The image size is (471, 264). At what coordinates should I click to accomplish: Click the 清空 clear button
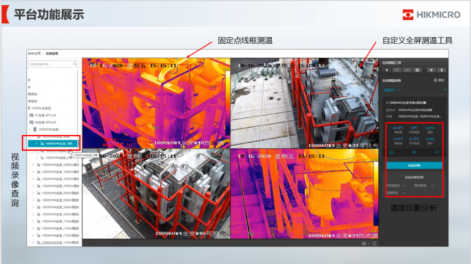(439, 80)
